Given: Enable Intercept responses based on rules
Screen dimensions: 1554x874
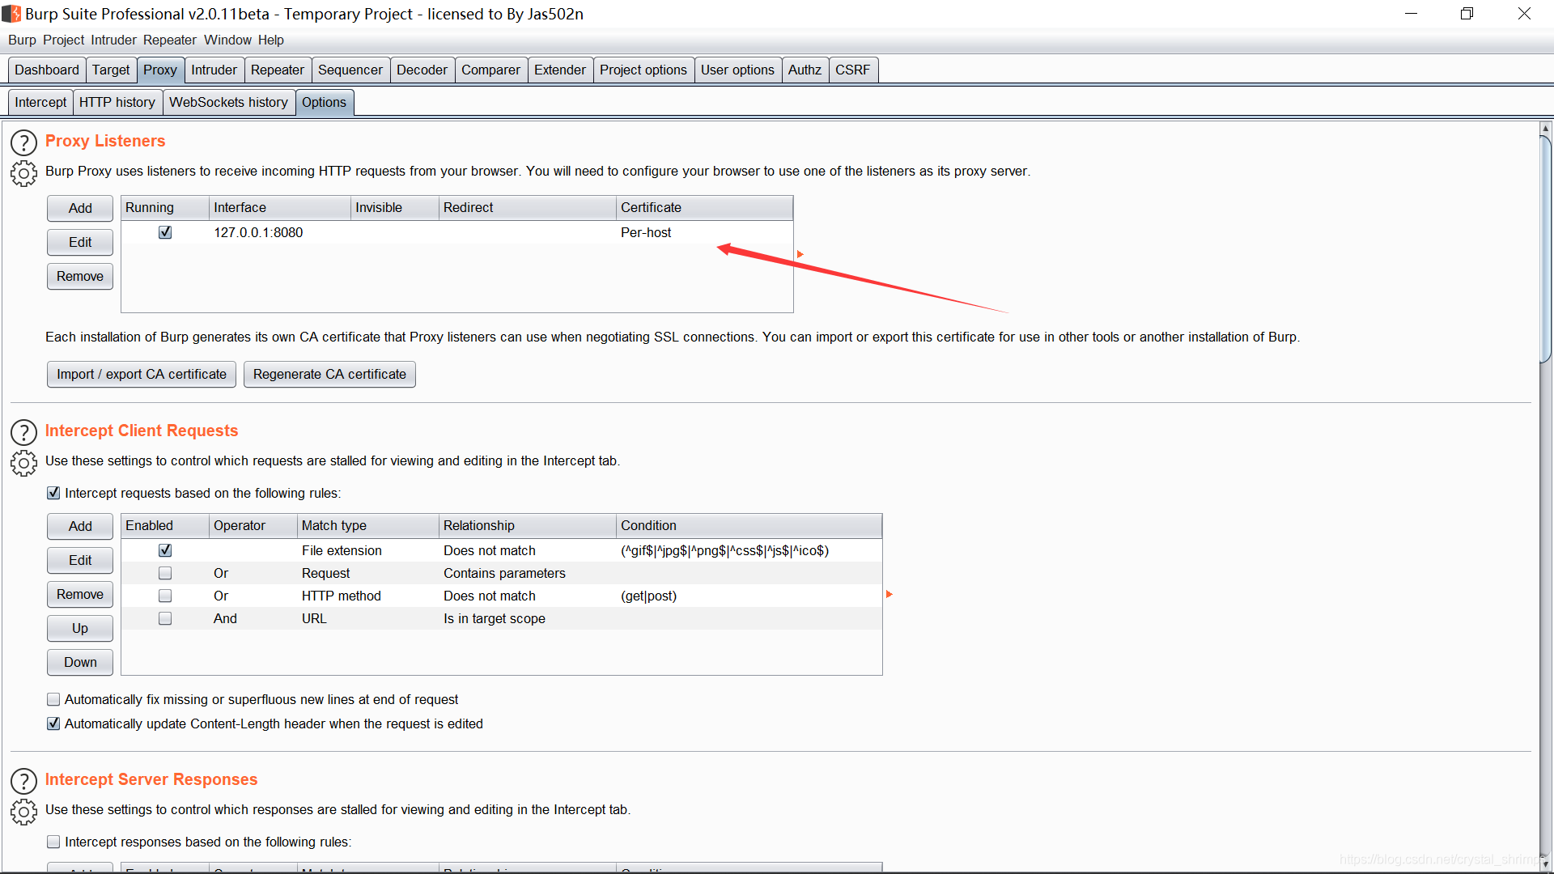Looking at the screenshot, I should pos(53,842).
